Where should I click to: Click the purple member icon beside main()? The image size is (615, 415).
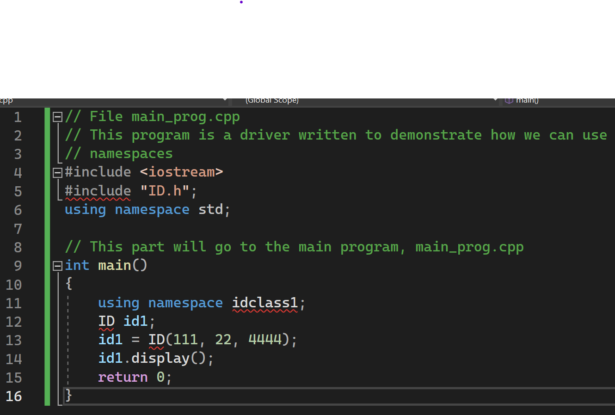coord(509,100)
